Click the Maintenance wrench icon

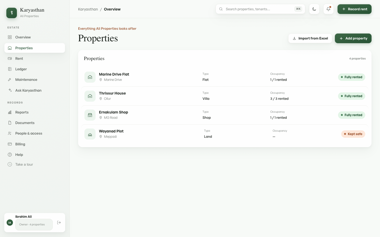(x=10, y=80)
